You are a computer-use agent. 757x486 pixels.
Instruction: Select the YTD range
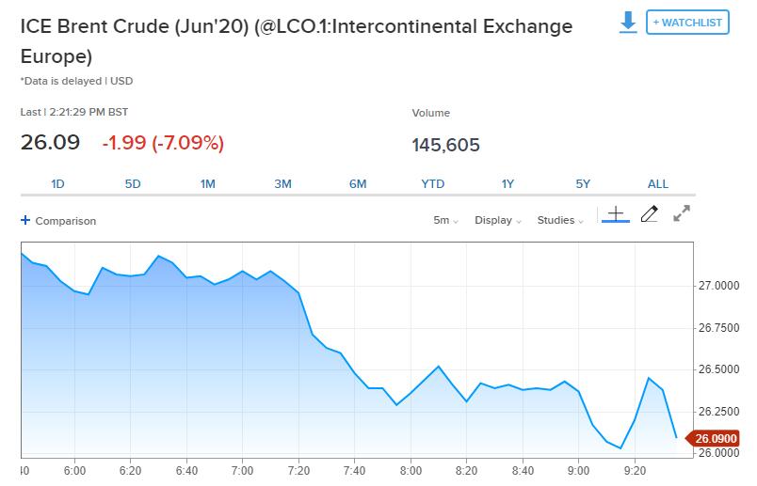[x=432, y=183]
